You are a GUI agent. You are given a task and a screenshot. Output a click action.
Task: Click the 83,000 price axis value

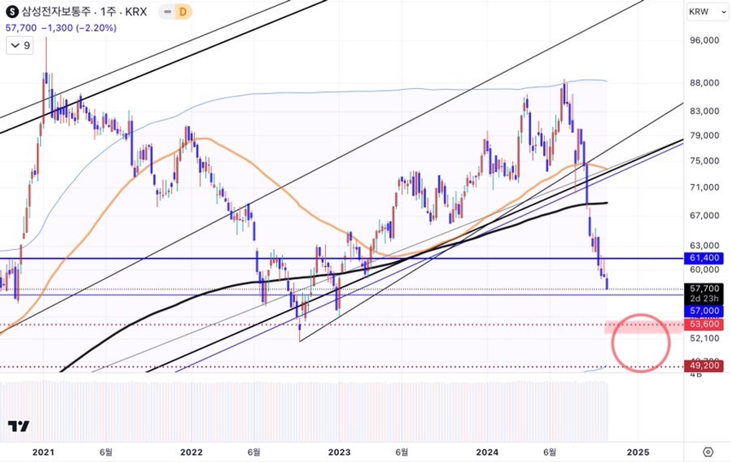pos(703,111)
